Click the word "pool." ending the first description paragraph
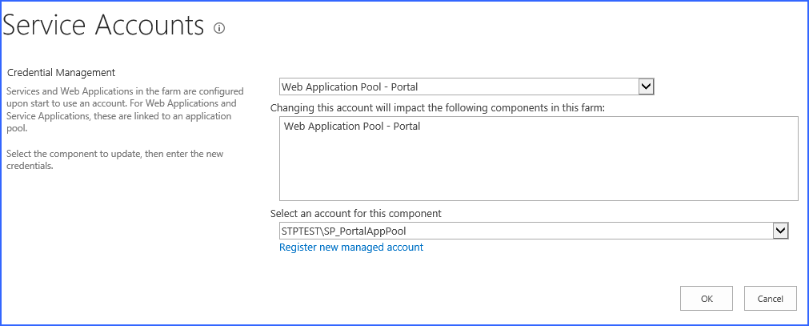 tap(18, 128)
